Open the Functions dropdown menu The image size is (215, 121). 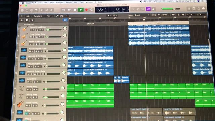point(39,16)
